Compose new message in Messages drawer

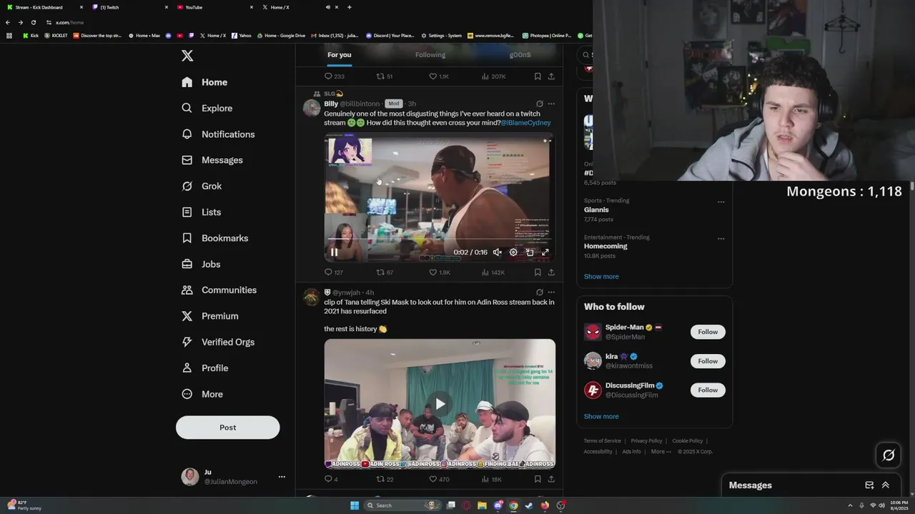click(869, 485)
